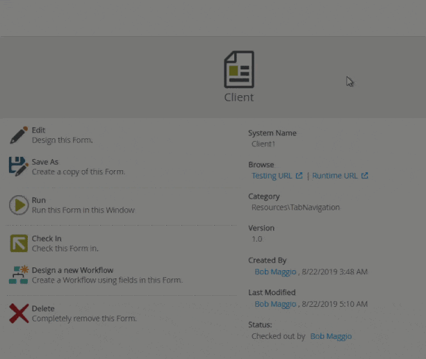Open Bob Maggio link under Created By
This screenshot has height=359, width=426.
point(275,272)
